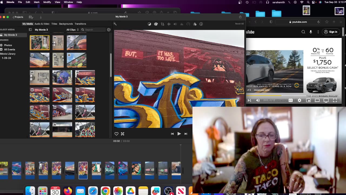Skip to next clip in viewer
Screen dimensions: 346x195
186,134
